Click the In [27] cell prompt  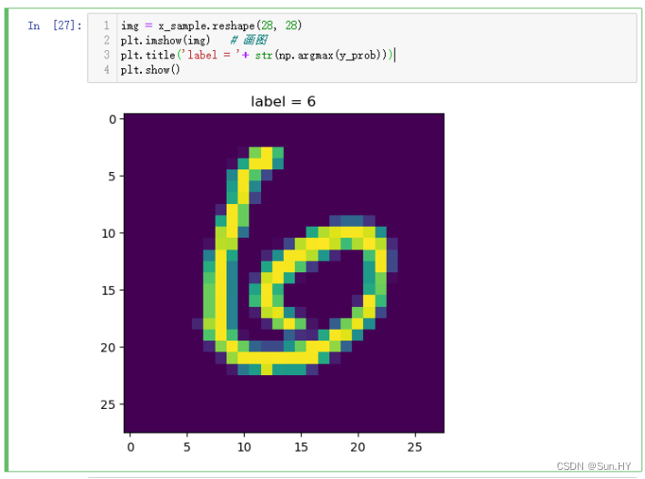tap(55, 25)
